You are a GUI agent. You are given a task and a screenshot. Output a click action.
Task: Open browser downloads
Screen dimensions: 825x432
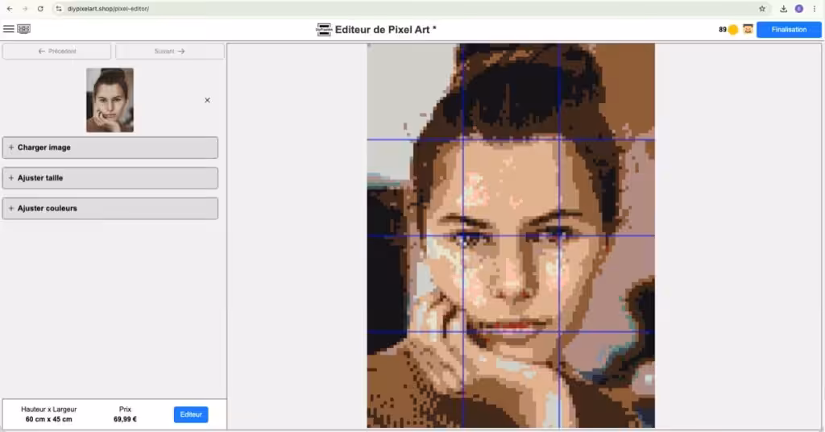pyautogui.click(x=783, y=9)
